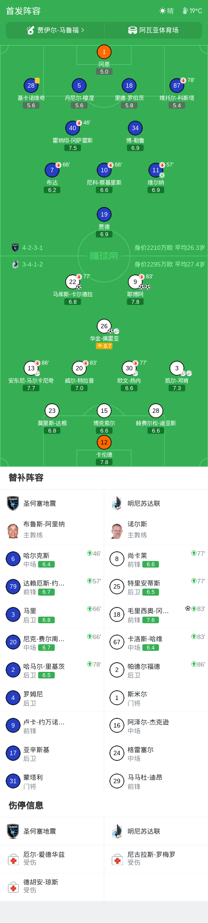Open player 40 霍纳坦-冈萨雷斯 jersey icon
The width and height of the screenshot is (208, 923).
(73, 128)
